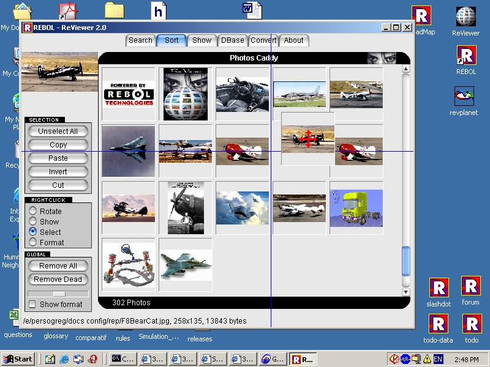Click the REBOL Technologies logo thumbnail
This screenshot has height=367, width=490.
128,94
